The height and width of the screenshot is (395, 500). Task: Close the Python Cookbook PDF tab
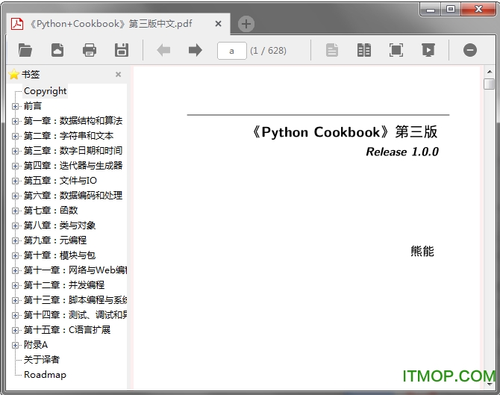(x=218, y=24)
